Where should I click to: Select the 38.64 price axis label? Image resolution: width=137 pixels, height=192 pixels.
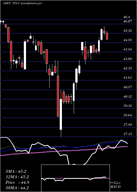(128, 115)
